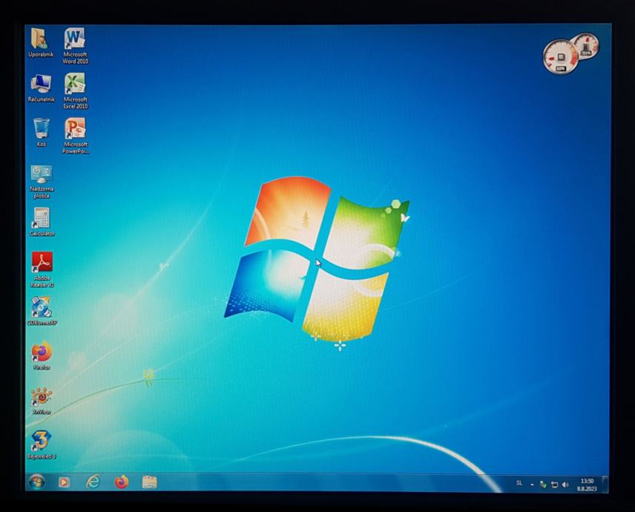Open the Calculator desktop shortcut
The height and width of the screenshot is (512, 635).
point(42,222)
